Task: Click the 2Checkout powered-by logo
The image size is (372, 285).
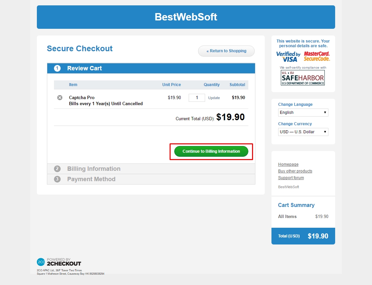Action: point(59,262)
